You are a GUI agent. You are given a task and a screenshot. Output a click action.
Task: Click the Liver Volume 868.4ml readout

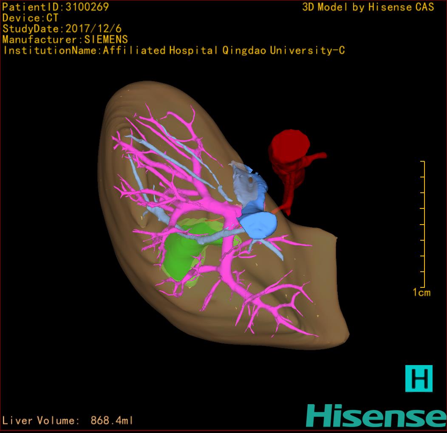(68, 421)
